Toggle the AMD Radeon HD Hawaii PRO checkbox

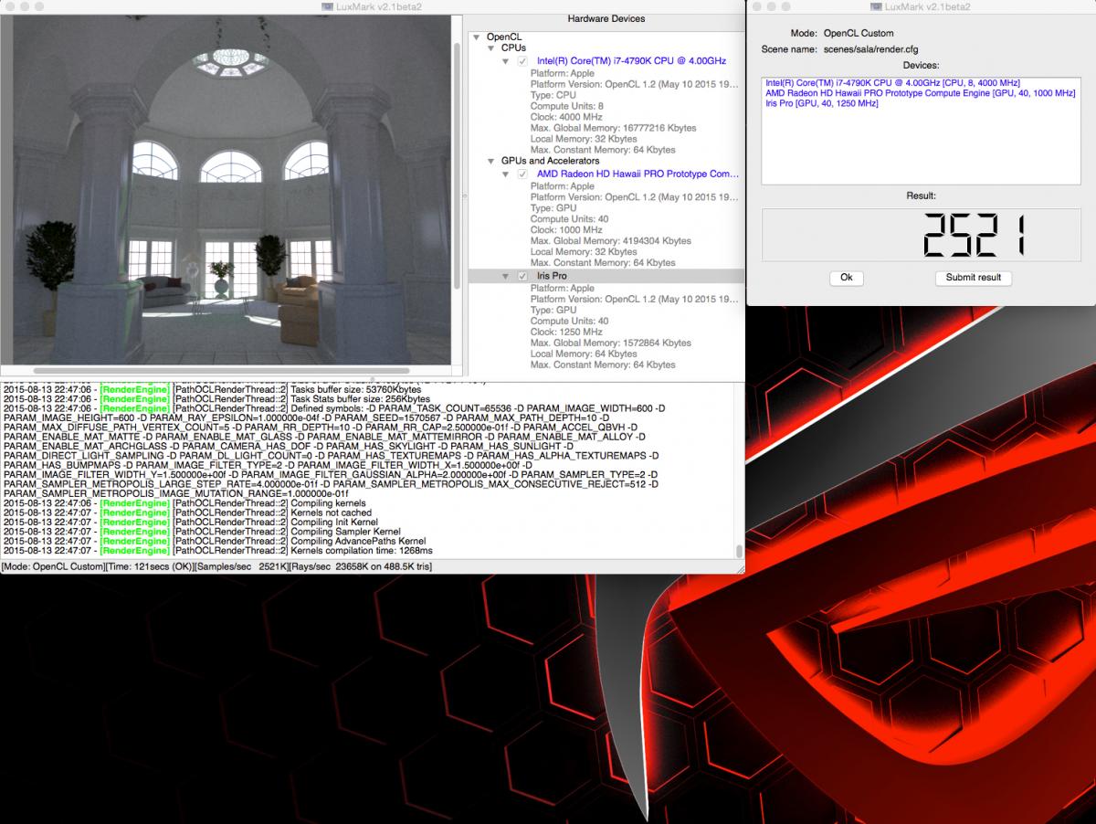522,174
